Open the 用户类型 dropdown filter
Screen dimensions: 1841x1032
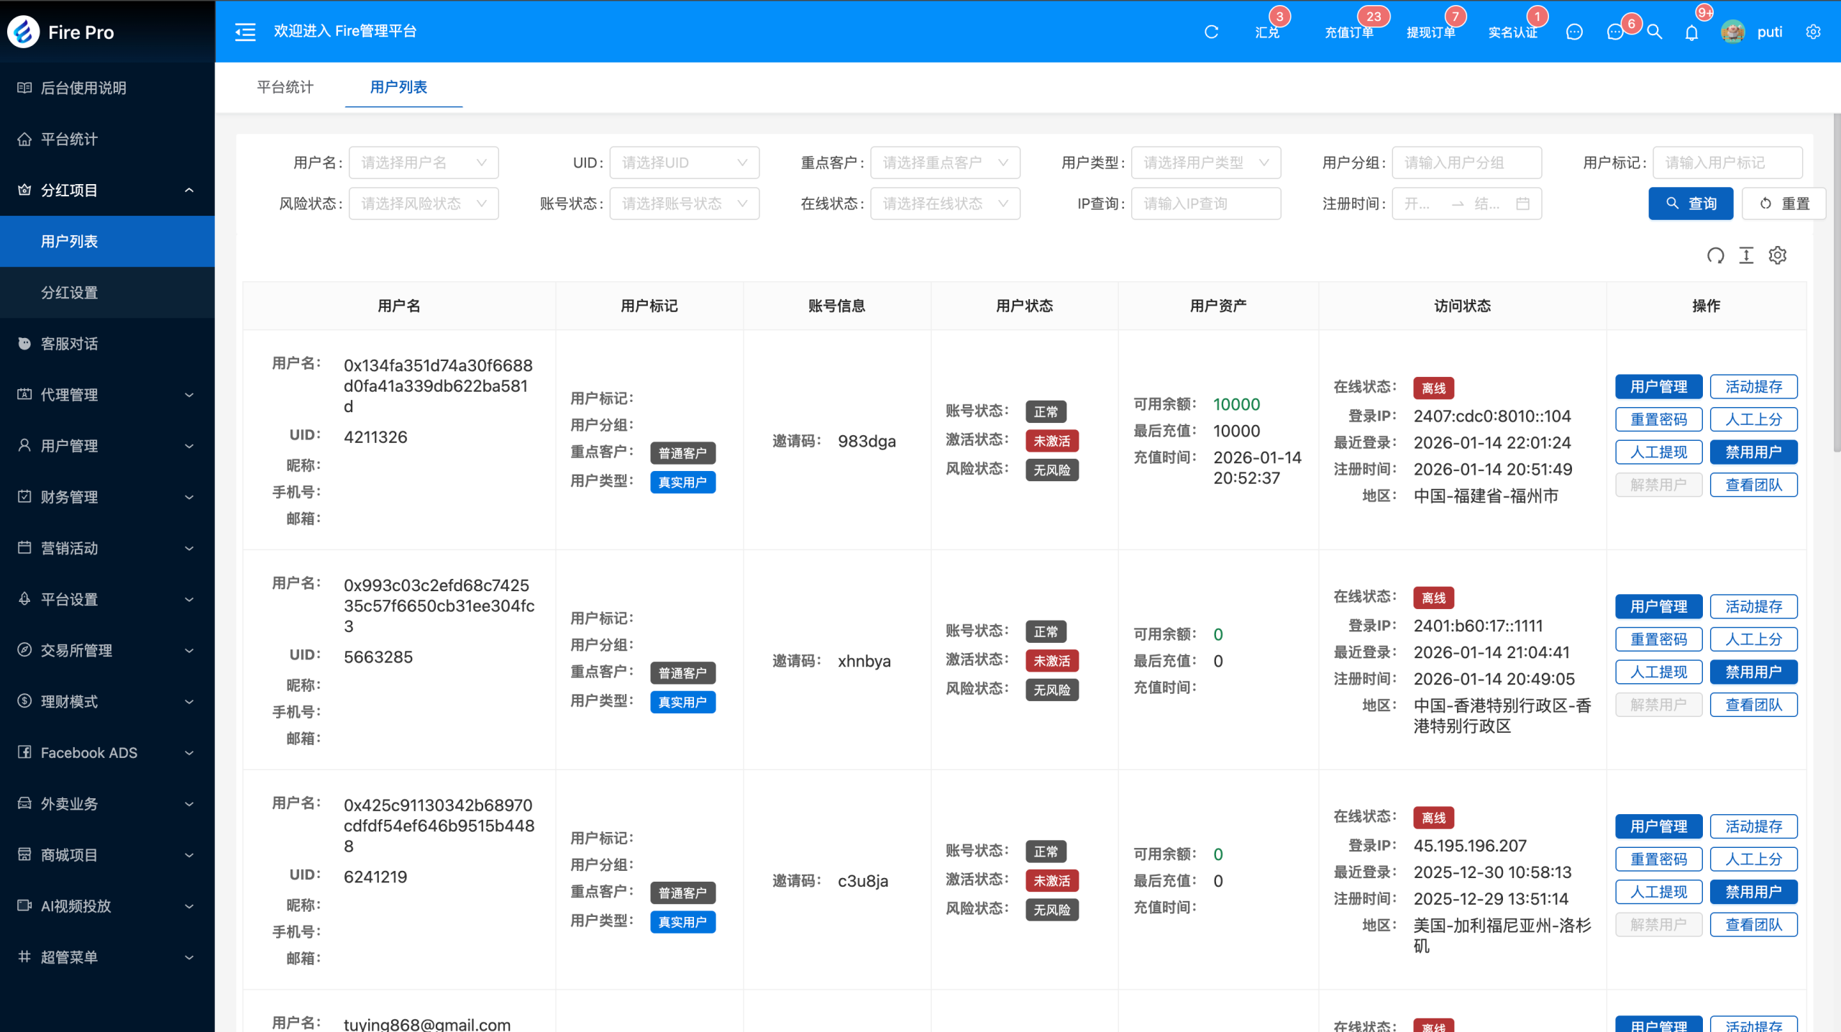click(x=1205, y=163)
